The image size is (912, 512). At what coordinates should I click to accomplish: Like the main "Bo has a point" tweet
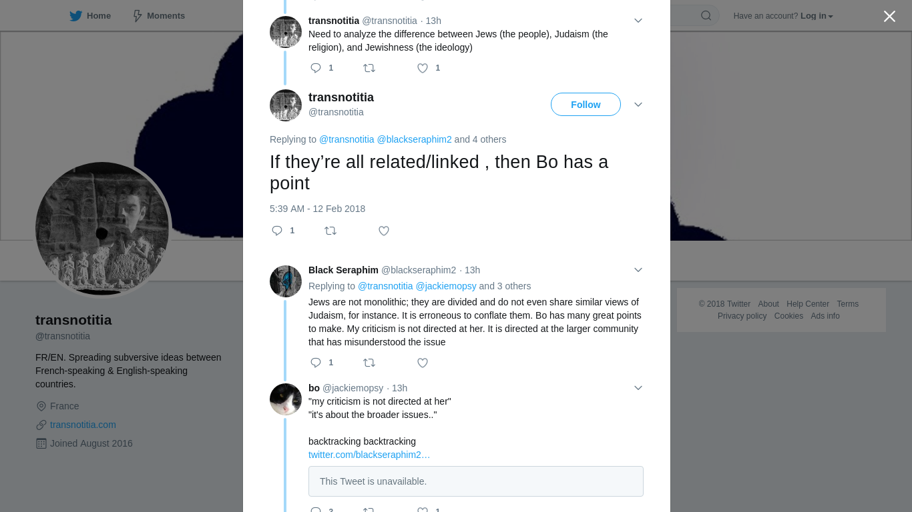click(384, 231)
